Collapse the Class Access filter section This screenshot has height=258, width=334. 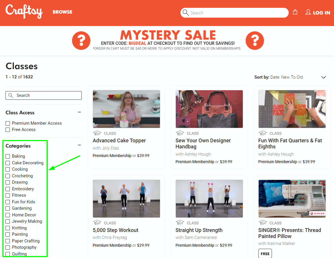(79, 112)
